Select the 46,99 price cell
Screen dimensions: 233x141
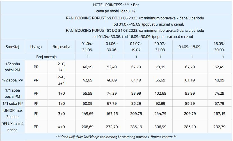click(88, 67)
